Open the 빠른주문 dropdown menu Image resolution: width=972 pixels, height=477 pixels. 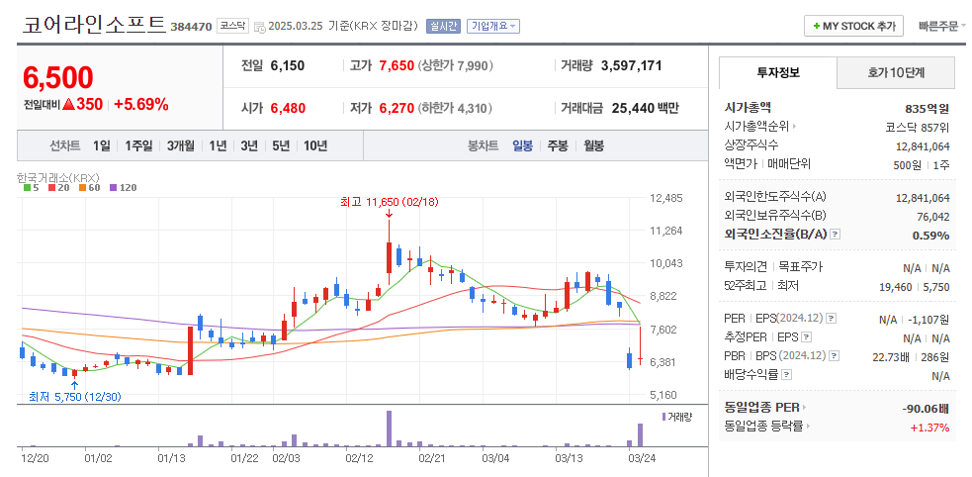[x=942, y=26]
